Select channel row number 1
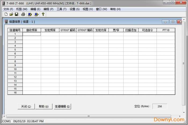This screenshot has height=125, width=188. (15, 34)
